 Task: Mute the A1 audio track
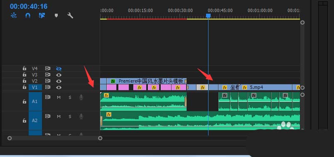pos(59,97)
